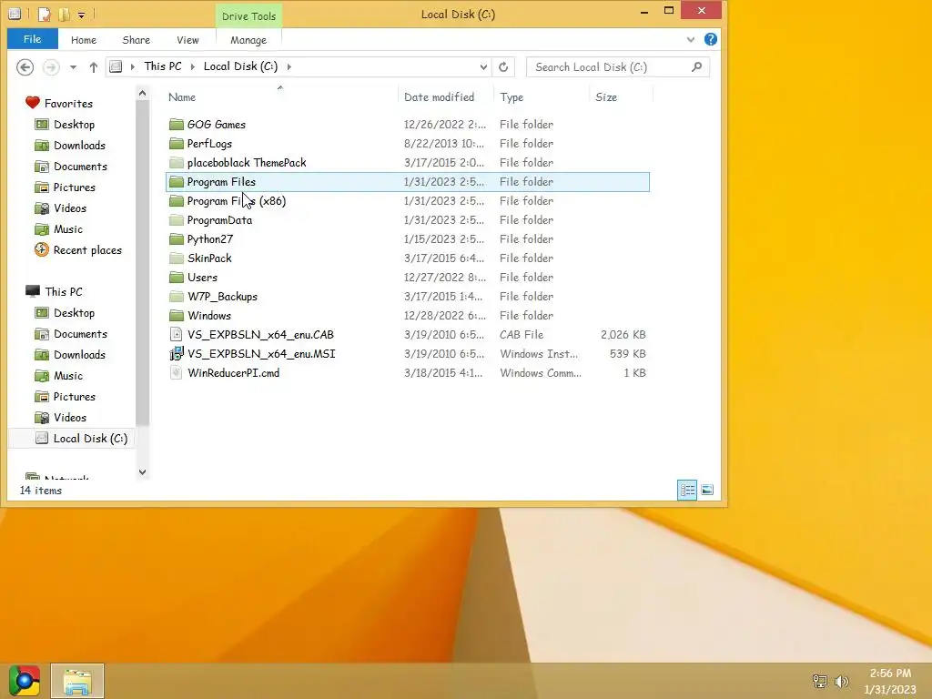Open Videos under Favorites
932x699 pixels.
(69, 208)
